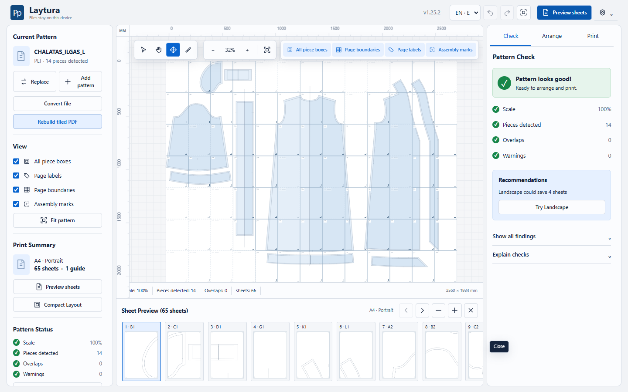Open the EN language dropdown
628x392 pixels.
[x=465, y=13]
